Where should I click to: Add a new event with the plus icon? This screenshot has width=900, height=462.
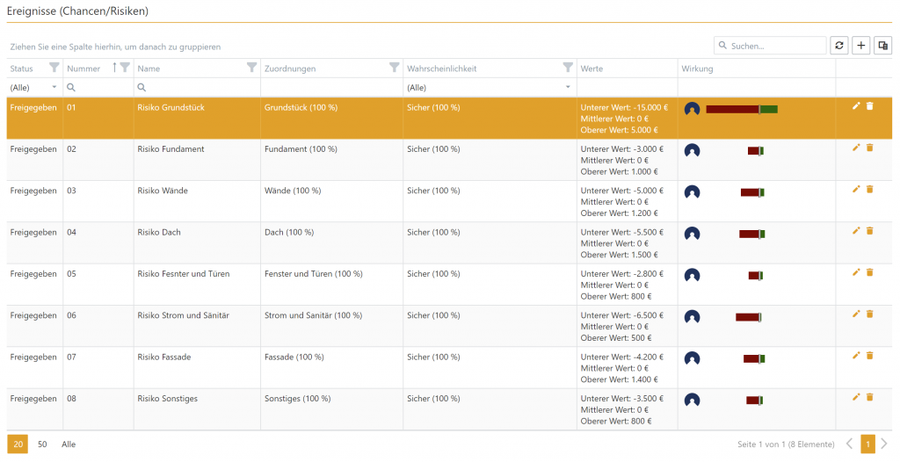coord(861,46)
